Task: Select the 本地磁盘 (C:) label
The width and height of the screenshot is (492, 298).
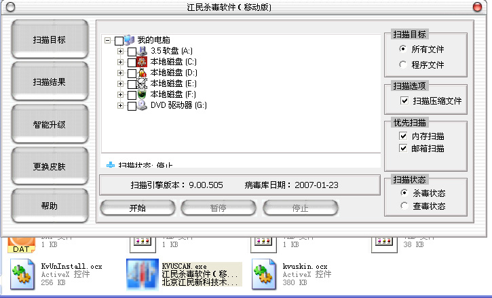Action: [x=174, y=62]
